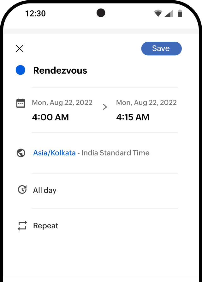This screenshot has height=282, width=202.
Task: Open the Repeat options
Action: (x=46, y=226)
